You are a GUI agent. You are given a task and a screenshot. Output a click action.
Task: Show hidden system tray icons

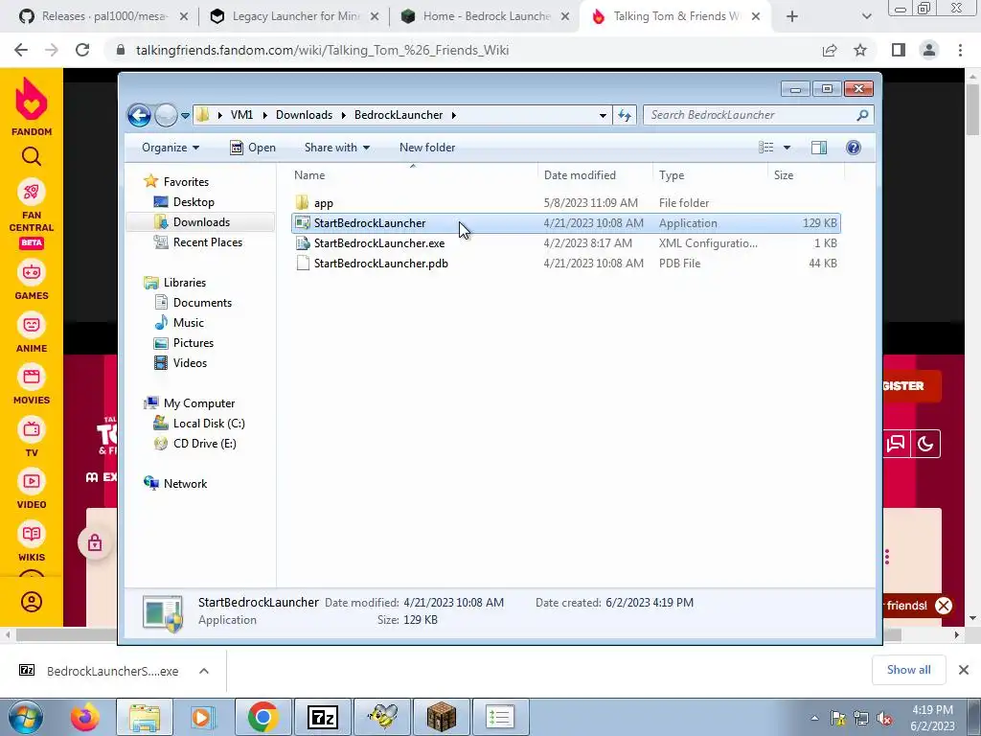tap(814, 718)
